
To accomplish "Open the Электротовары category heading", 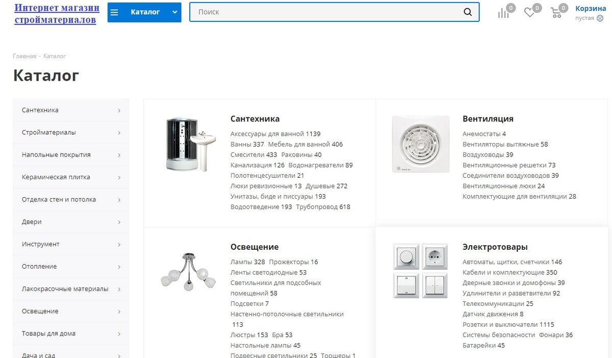I will (495, 247).
